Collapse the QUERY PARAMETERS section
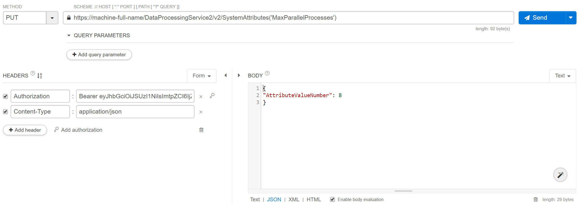The width and height of the screenshot is (578, 206). point(69,36)
